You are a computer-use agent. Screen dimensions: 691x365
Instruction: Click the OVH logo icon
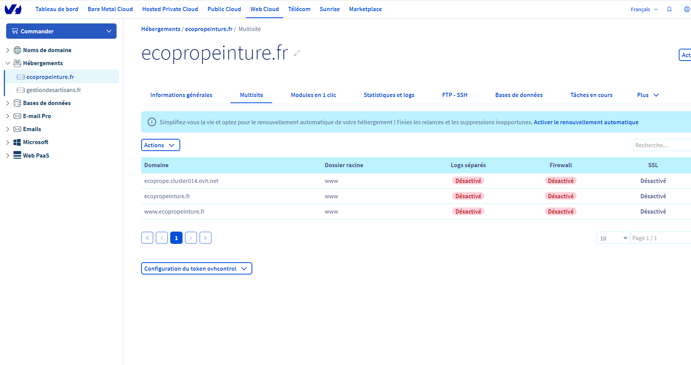pyautogui.click(x=13, y=9)
